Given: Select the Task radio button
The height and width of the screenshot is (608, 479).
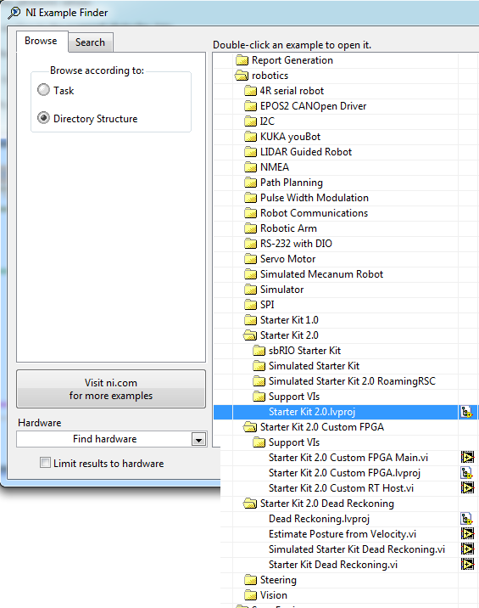Looking at the screenshot, I should pos(43,90).
